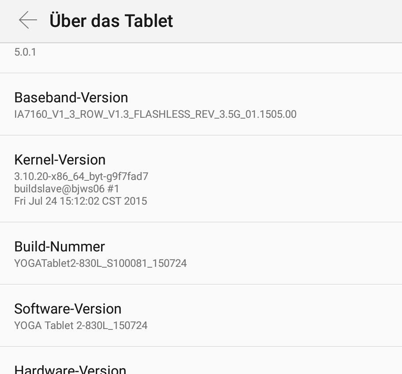402x374 pixels.
Task: Select the Android version value 5.0.1
Action: [x=25, y=52]
